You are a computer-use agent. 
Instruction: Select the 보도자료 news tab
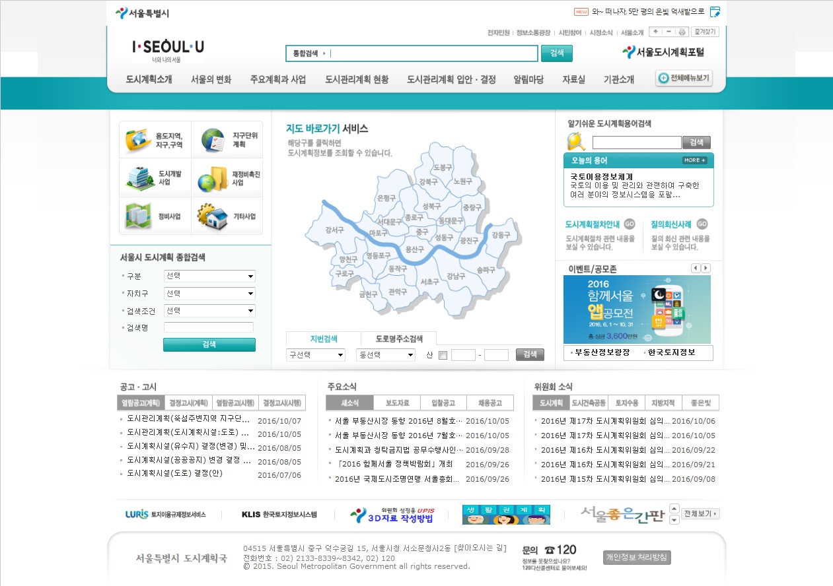coord(396,403)
